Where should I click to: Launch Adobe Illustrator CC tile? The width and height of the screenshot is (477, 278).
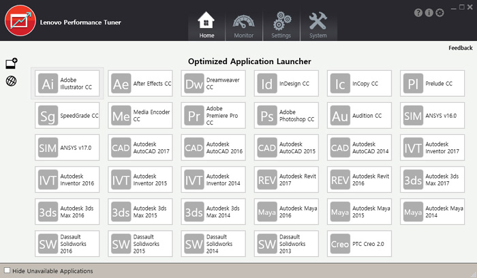[67, 83]
